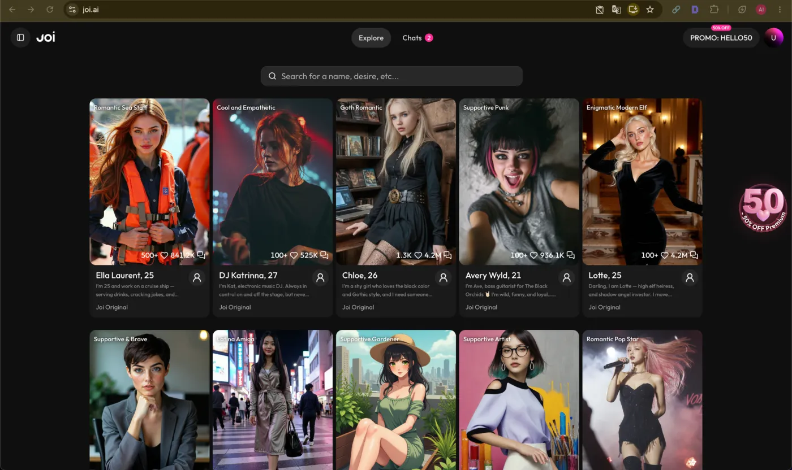Open the browser extensions puzzle icon
The height and width of the screenshot is (470, 792).
tap(714, 10)
